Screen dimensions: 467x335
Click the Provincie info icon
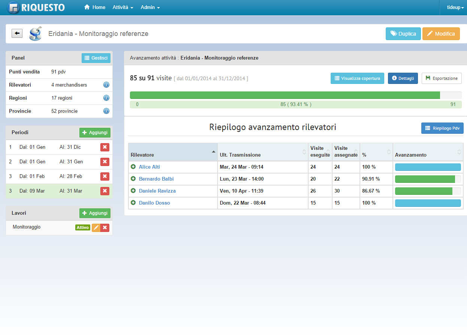[x=106, y=111]
